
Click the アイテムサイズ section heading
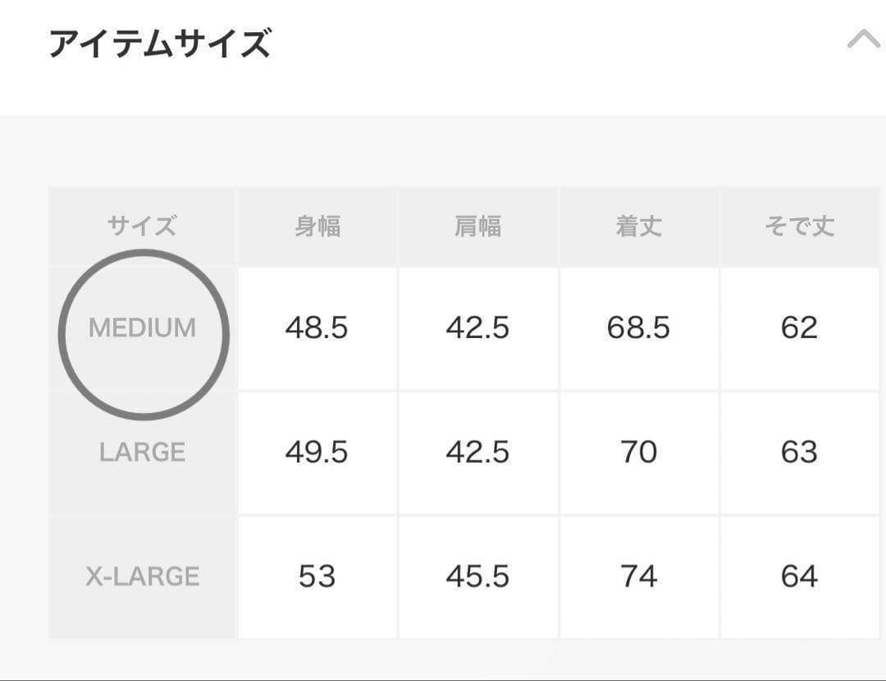tap(159, 43)
